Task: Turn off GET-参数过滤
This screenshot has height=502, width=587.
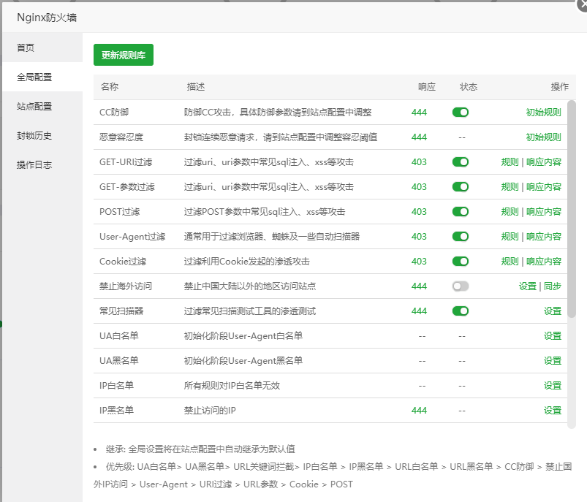Action: click(x=461, y=186)
